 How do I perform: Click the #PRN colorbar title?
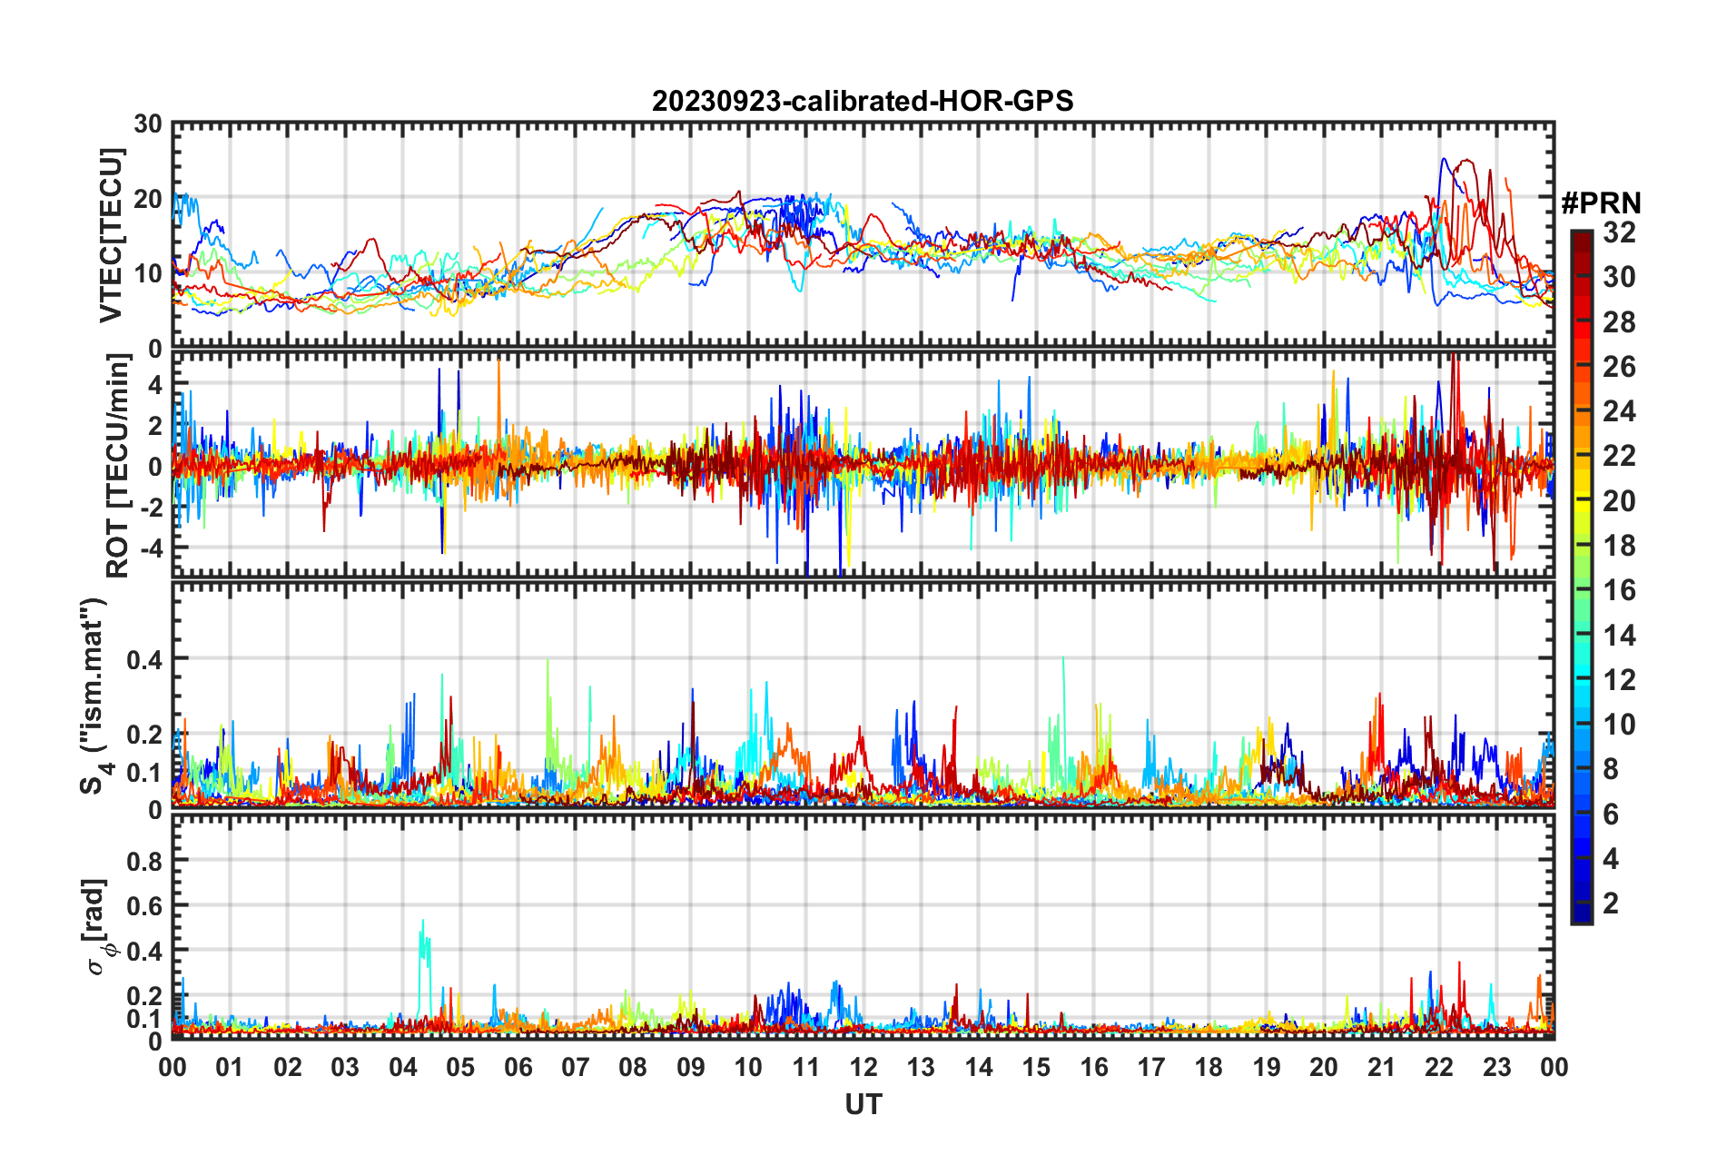pos(1601,202)
